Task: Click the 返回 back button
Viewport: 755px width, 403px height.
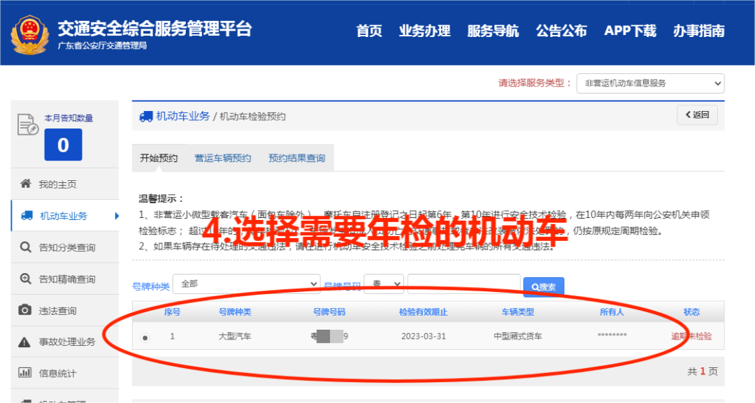Action: pos(697,115)
